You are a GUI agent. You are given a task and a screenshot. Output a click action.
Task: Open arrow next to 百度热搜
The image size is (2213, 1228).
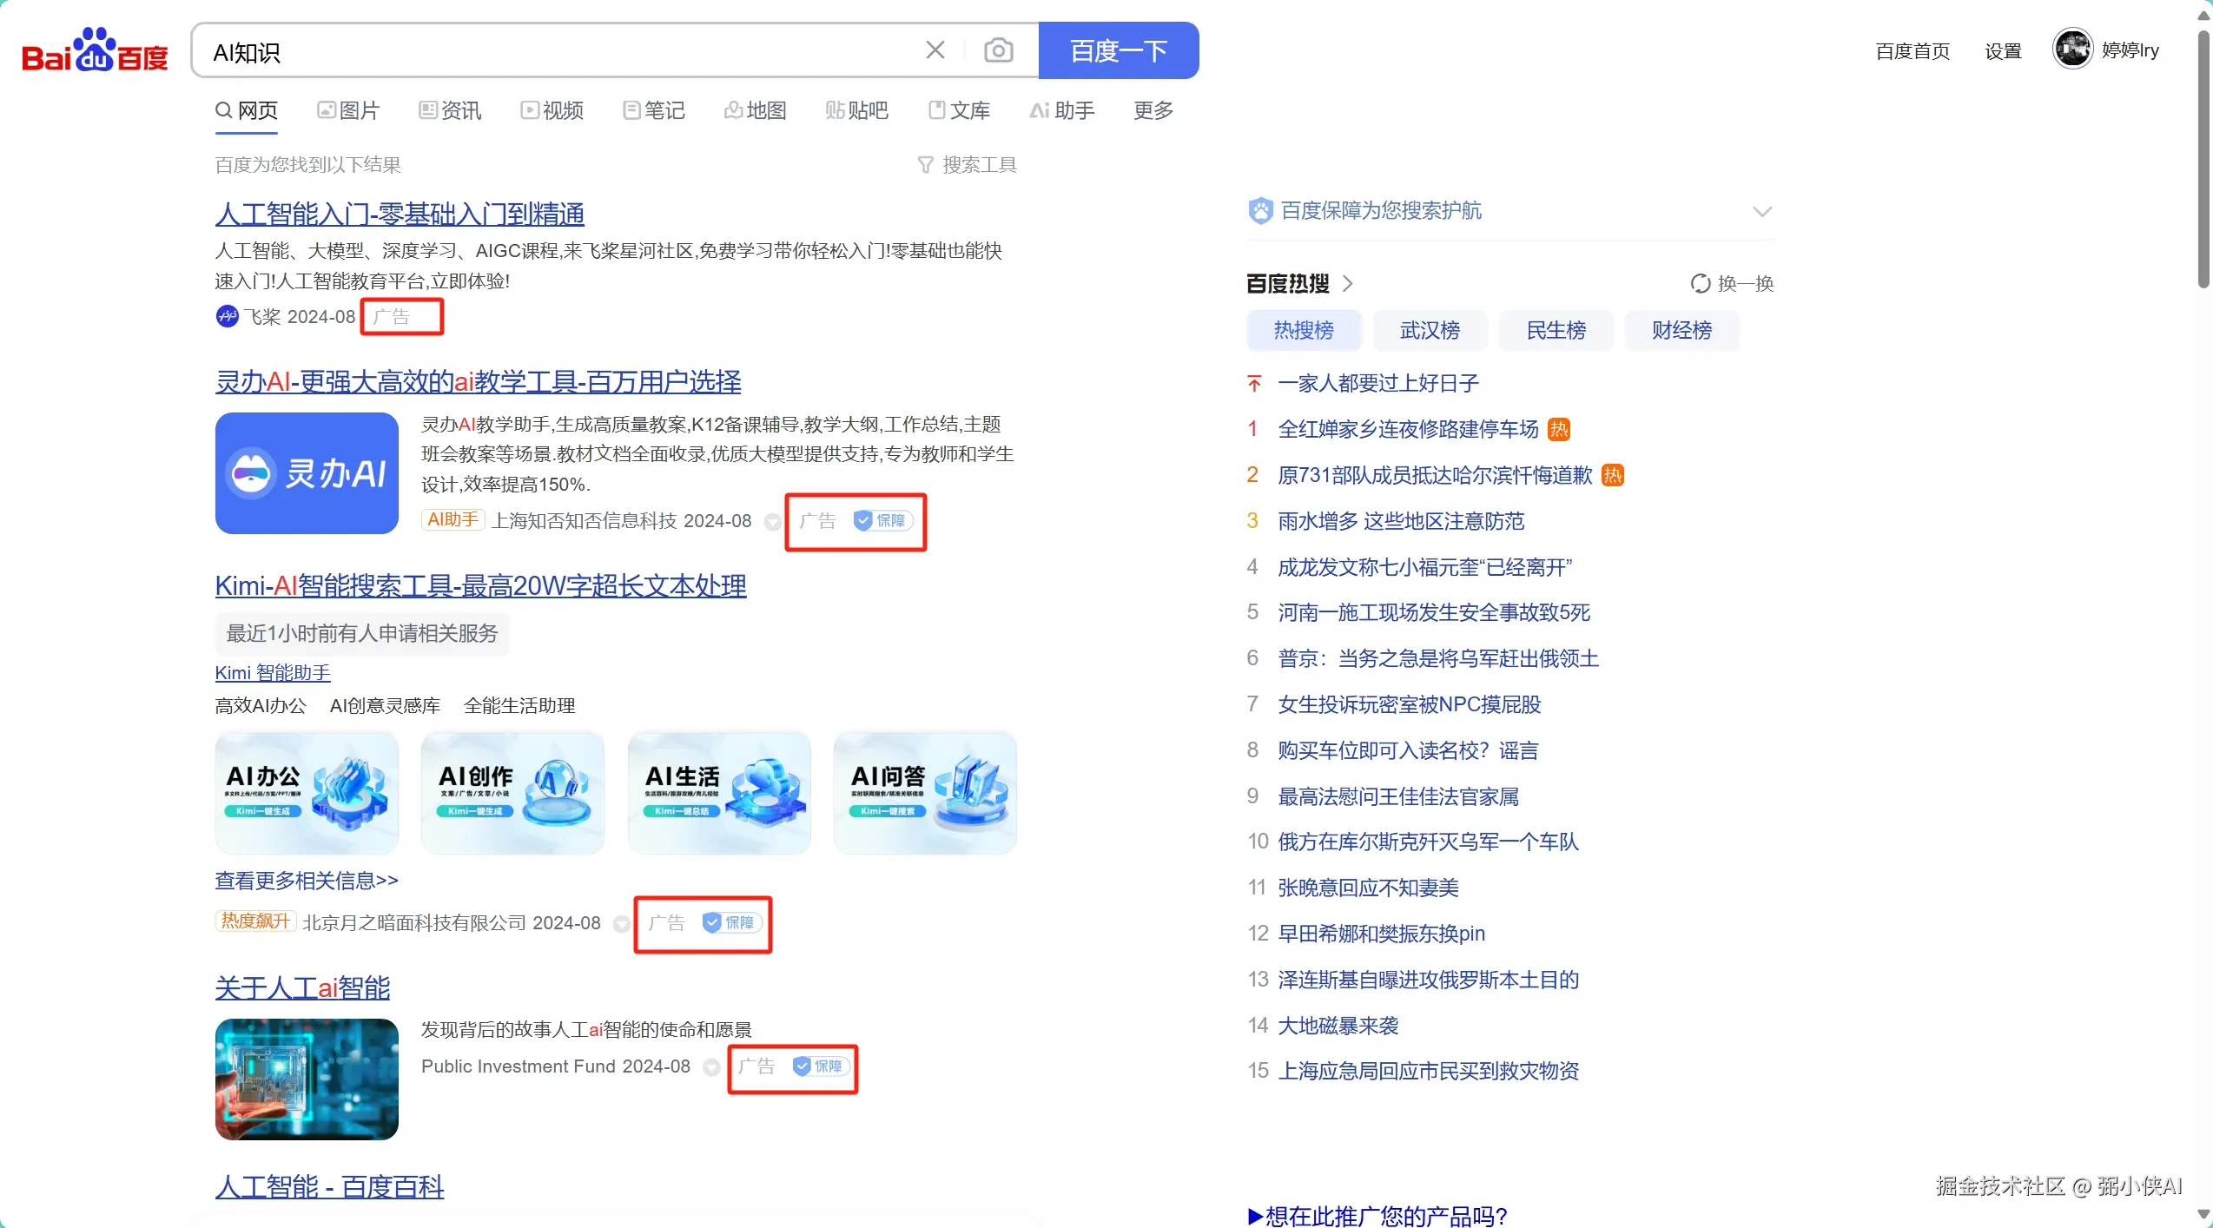[x=1348, y=283]
